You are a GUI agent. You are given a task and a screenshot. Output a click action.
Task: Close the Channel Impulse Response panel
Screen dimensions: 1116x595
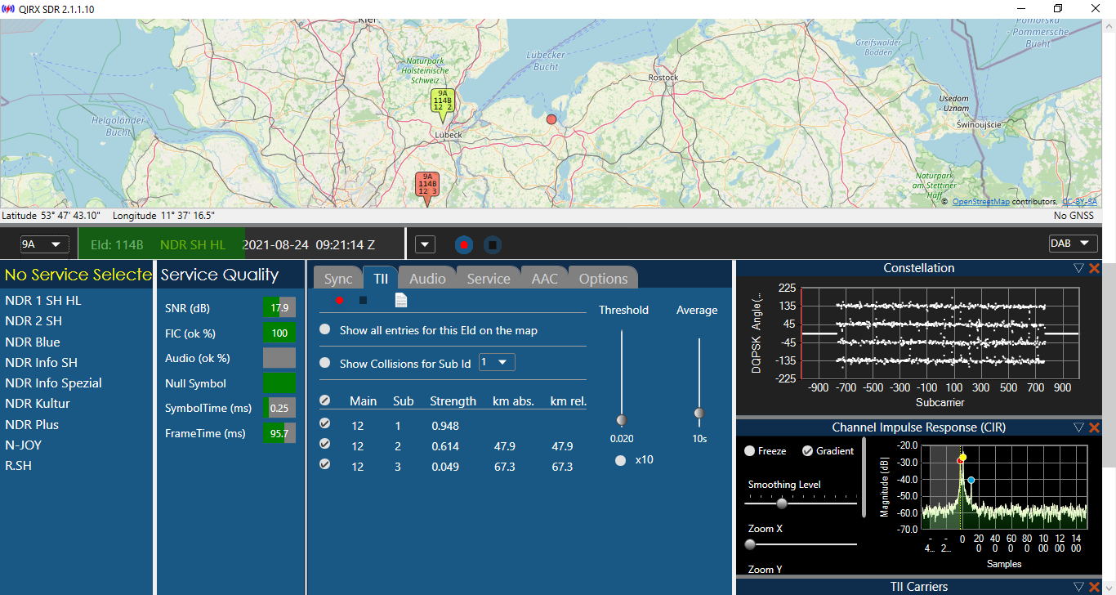[x=1094, y=427]
